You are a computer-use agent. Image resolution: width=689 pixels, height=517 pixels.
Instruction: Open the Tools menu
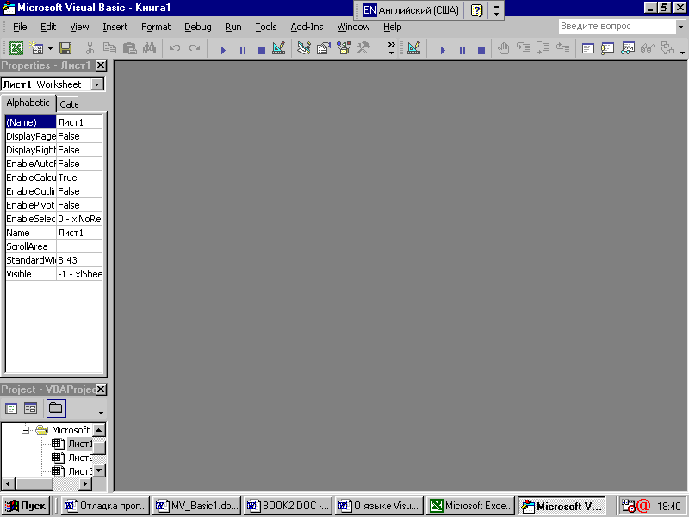click(266, 27)
